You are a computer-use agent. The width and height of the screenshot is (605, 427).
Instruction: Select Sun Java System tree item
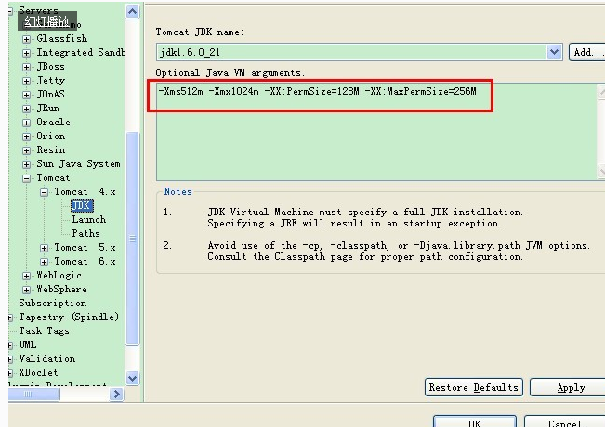pyautogui.click(x=78, y=163)
